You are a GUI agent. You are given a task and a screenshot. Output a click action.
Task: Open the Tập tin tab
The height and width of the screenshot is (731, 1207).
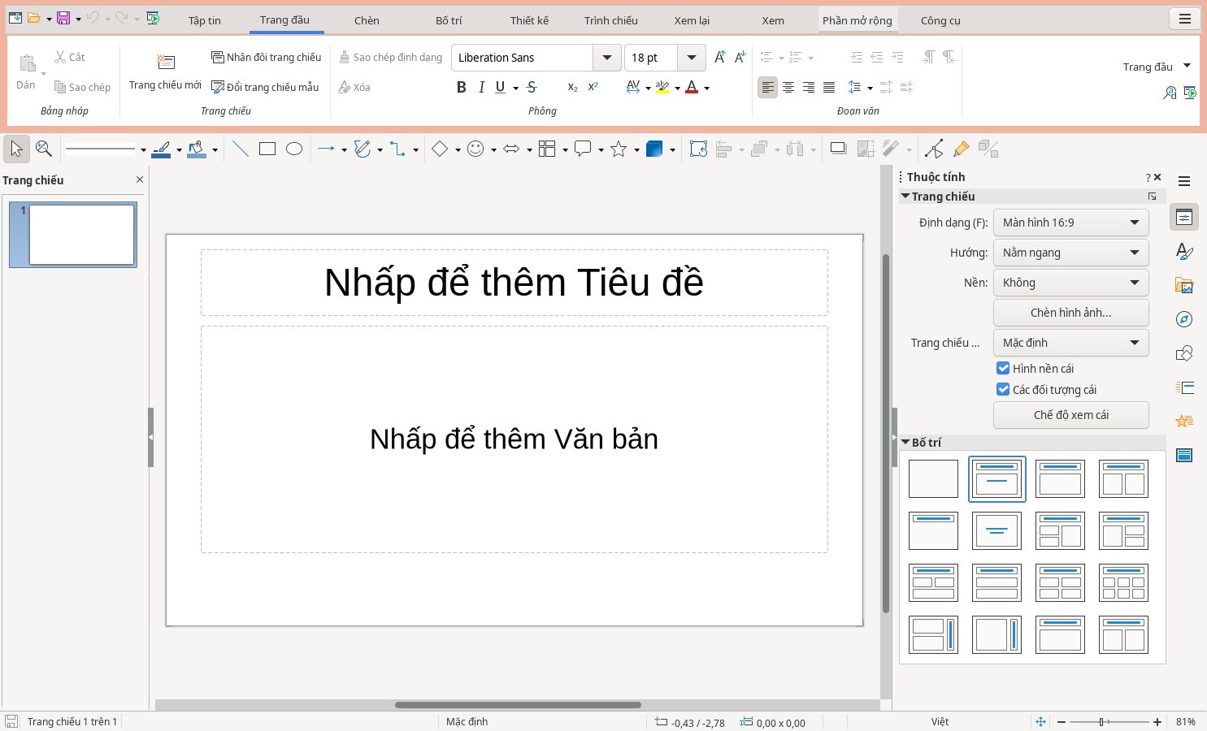[x=205, y=20]
